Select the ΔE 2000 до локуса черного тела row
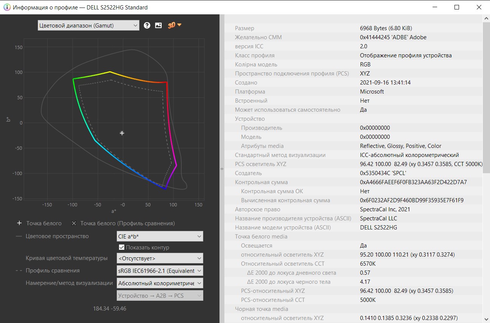490x323 pixels. 354,282
